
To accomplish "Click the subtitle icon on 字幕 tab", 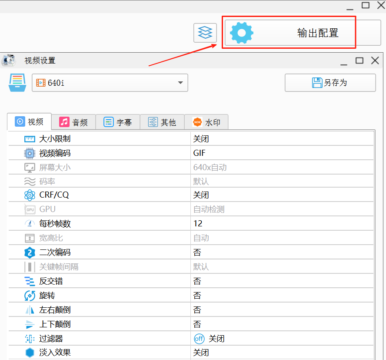I will coord(109,122).
